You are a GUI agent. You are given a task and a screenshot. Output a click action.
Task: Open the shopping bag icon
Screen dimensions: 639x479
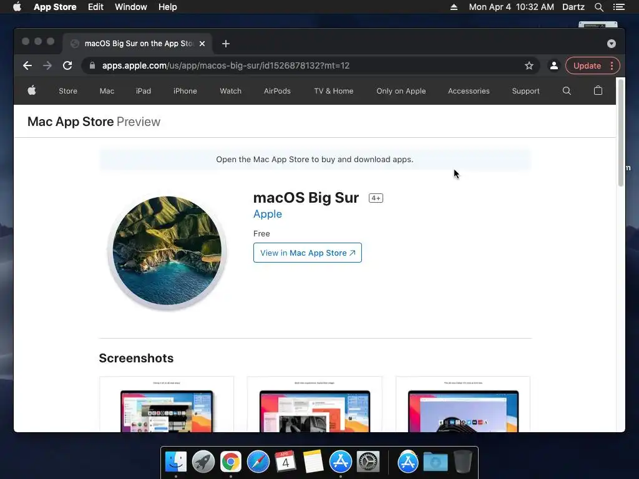(598, 90)
